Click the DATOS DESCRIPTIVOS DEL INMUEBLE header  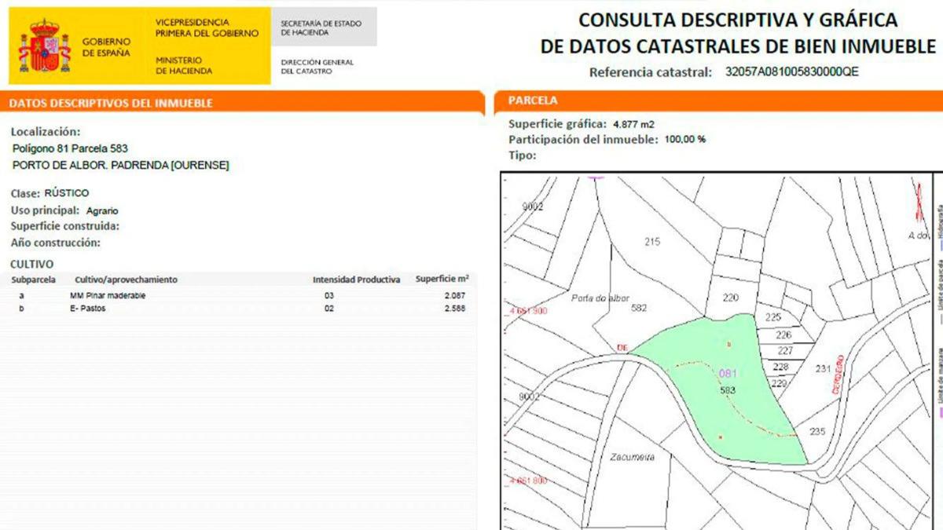[111, 103]
